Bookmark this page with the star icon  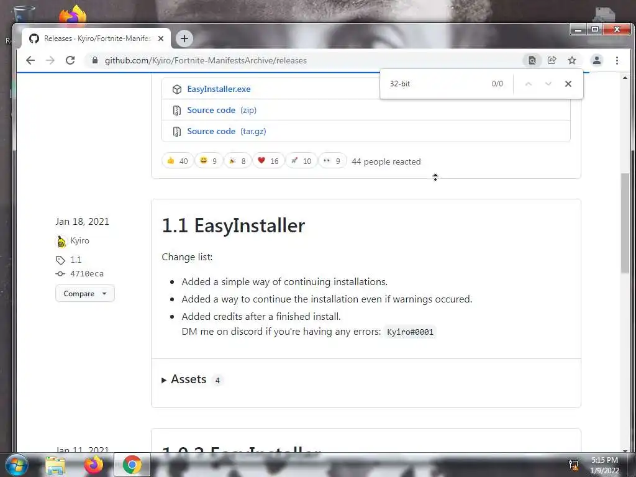click(x=572, y=60)
